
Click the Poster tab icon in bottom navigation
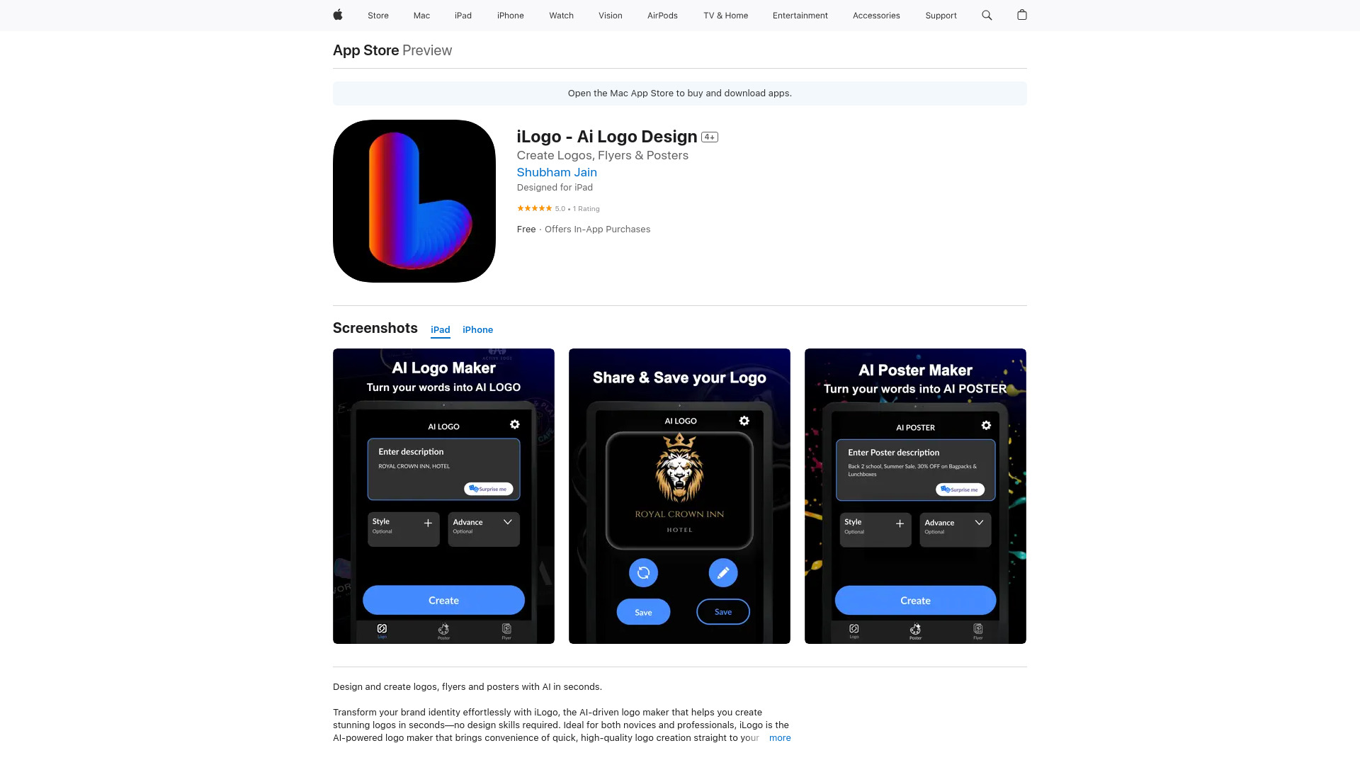tap(443, 628)
